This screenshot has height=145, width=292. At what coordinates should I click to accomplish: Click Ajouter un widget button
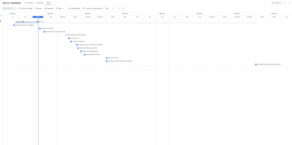[x=25, y=8]
